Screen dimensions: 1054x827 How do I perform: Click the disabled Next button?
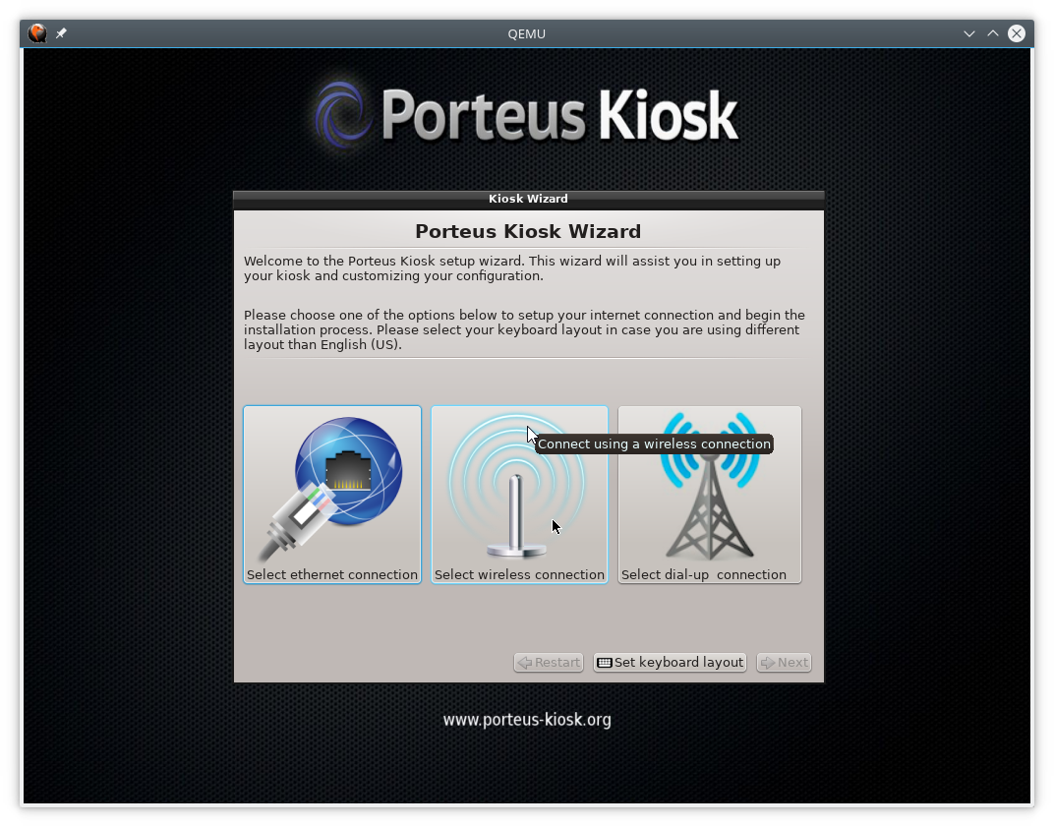[784, 662]
